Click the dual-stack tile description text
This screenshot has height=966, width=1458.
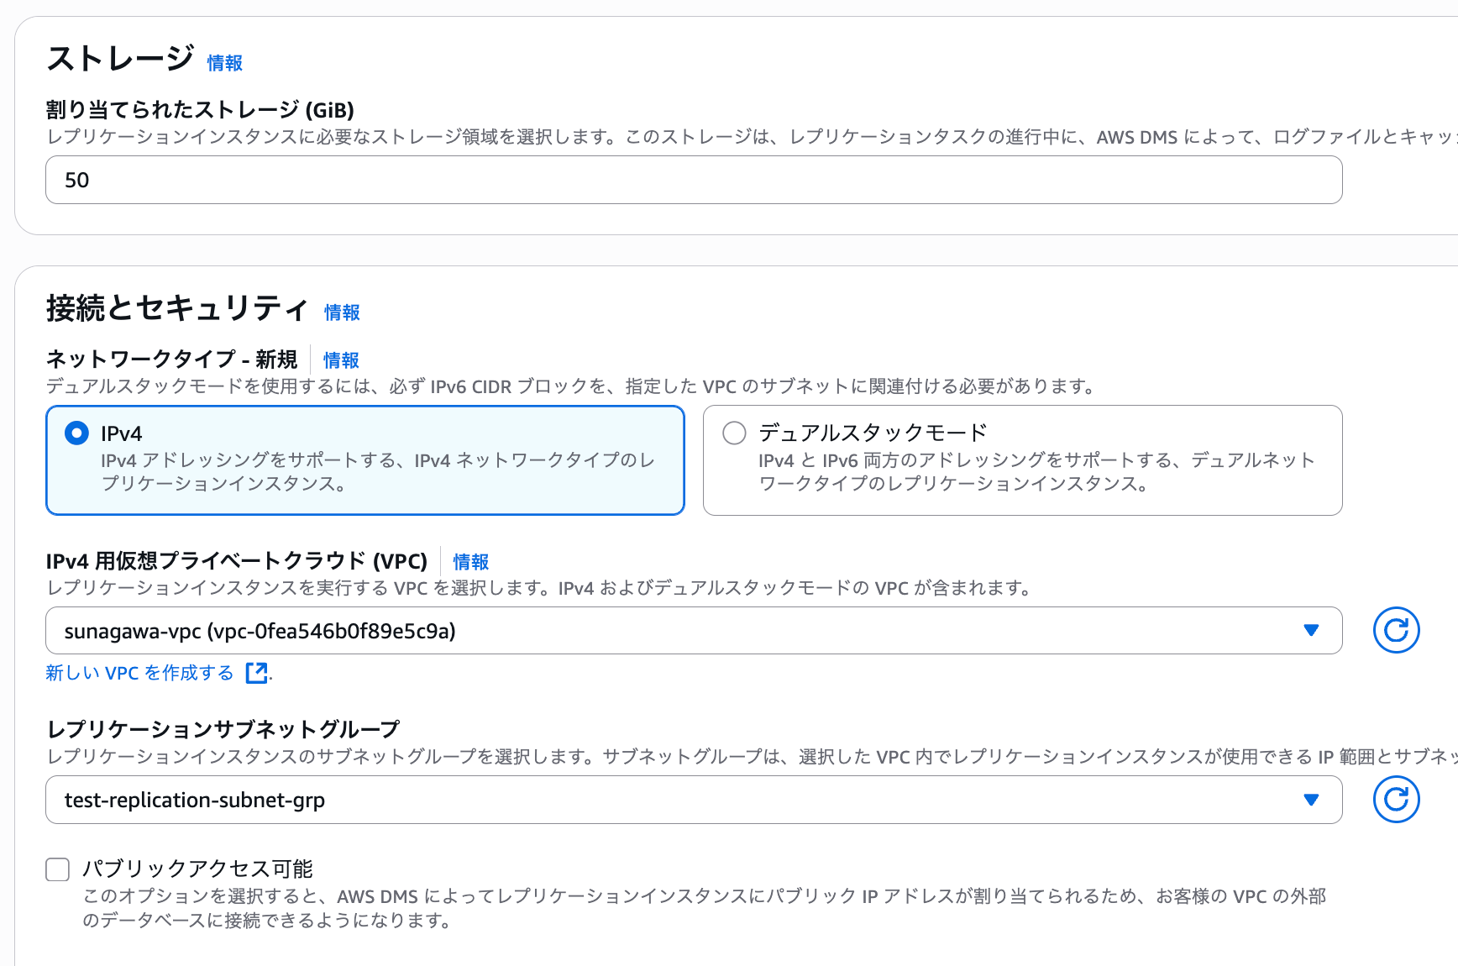pyautogui.click(x=1036, y=472)
